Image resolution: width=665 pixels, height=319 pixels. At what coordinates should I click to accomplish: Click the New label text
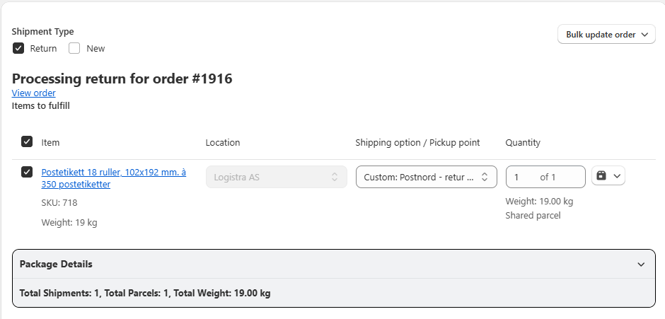tap(96, 49)
